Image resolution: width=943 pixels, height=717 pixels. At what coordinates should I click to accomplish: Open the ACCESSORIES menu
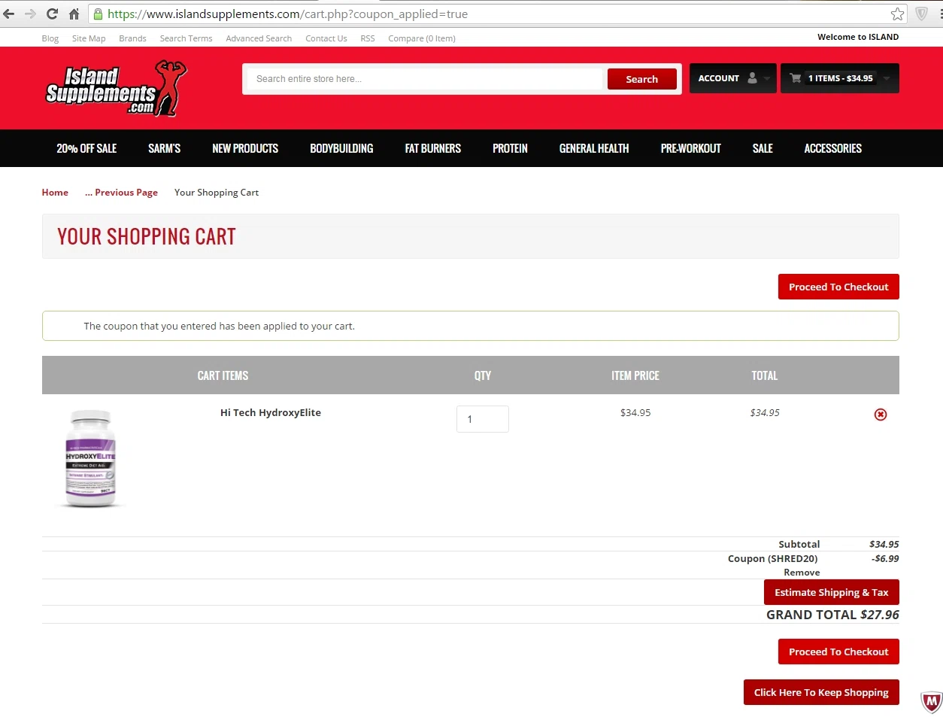click(x=833, y=148)
